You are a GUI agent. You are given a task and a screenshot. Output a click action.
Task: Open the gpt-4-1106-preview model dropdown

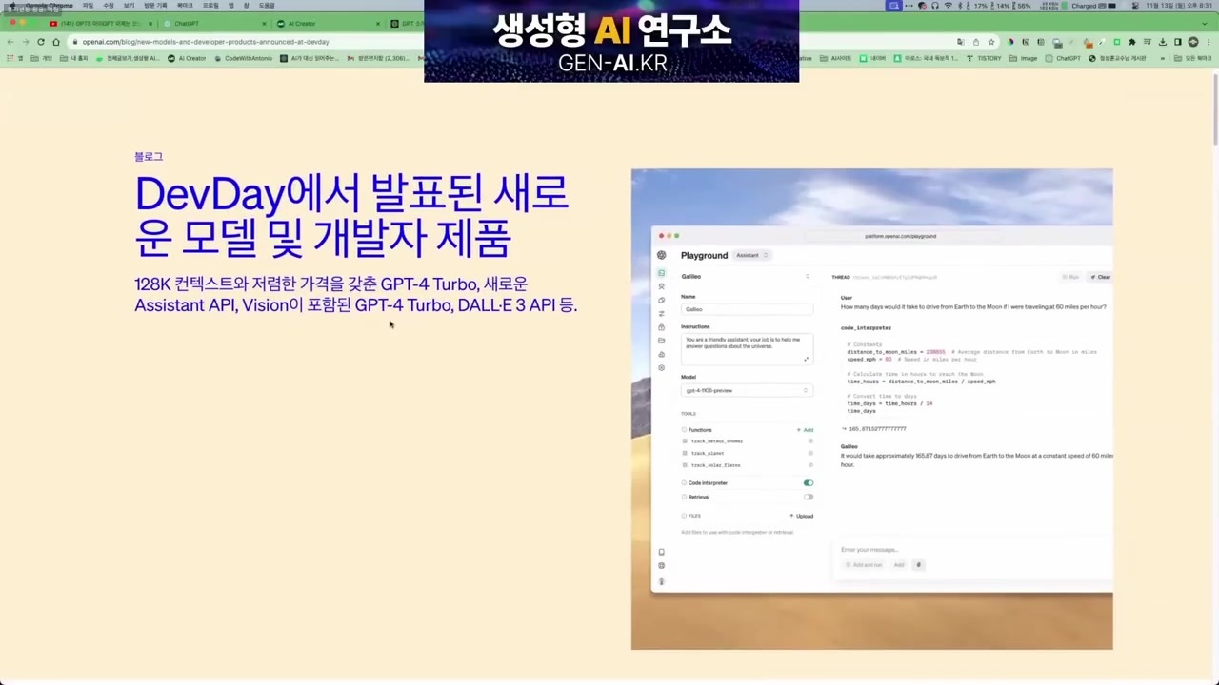coord(747,390)
